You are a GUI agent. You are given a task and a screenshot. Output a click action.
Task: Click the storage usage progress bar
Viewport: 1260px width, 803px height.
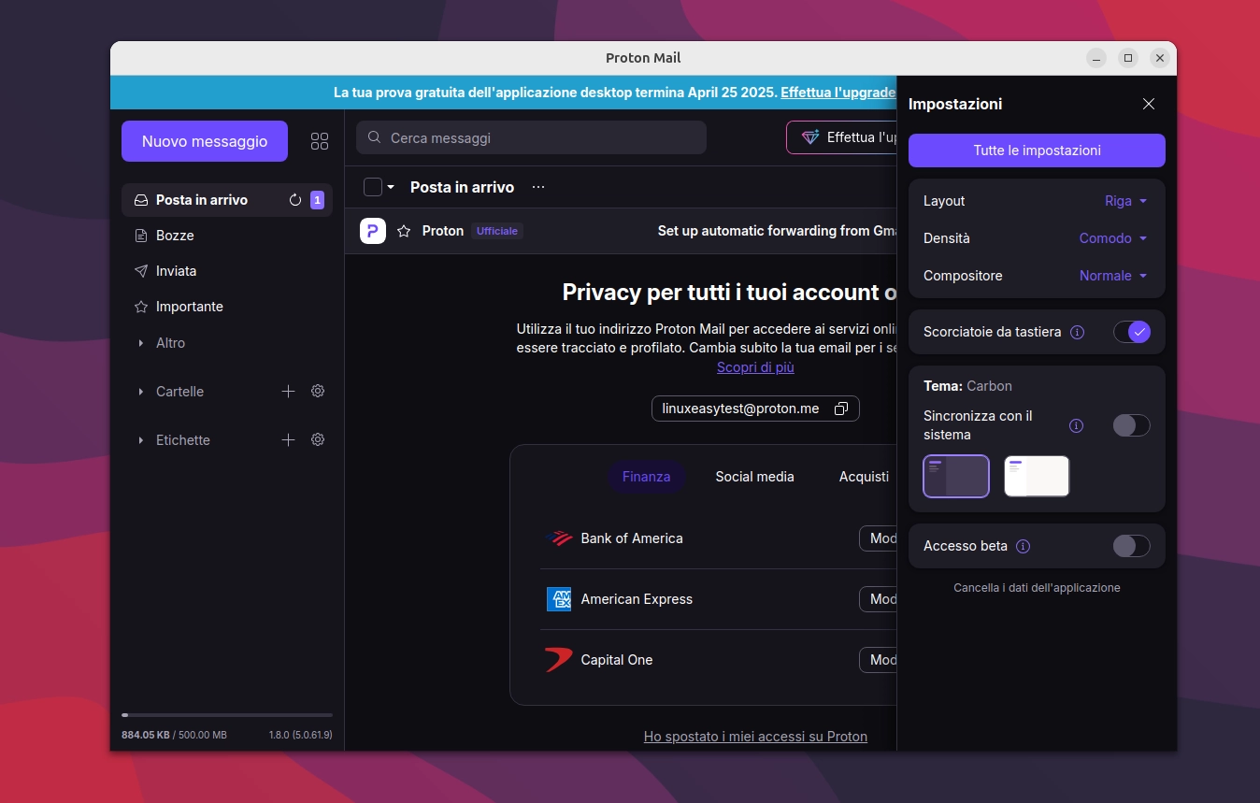(x=227, y=715)
